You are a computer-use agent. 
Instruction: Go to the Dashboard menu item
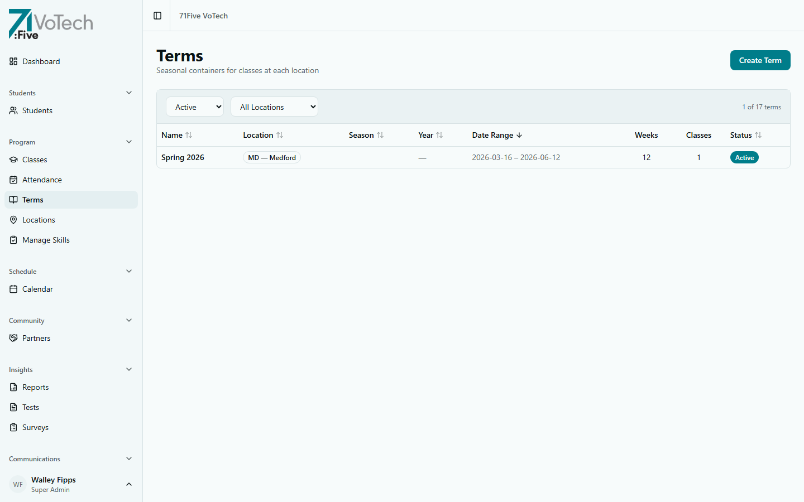41,61
